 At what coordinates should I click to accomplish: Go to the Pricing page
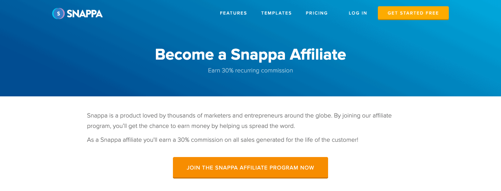pos(317,13)
